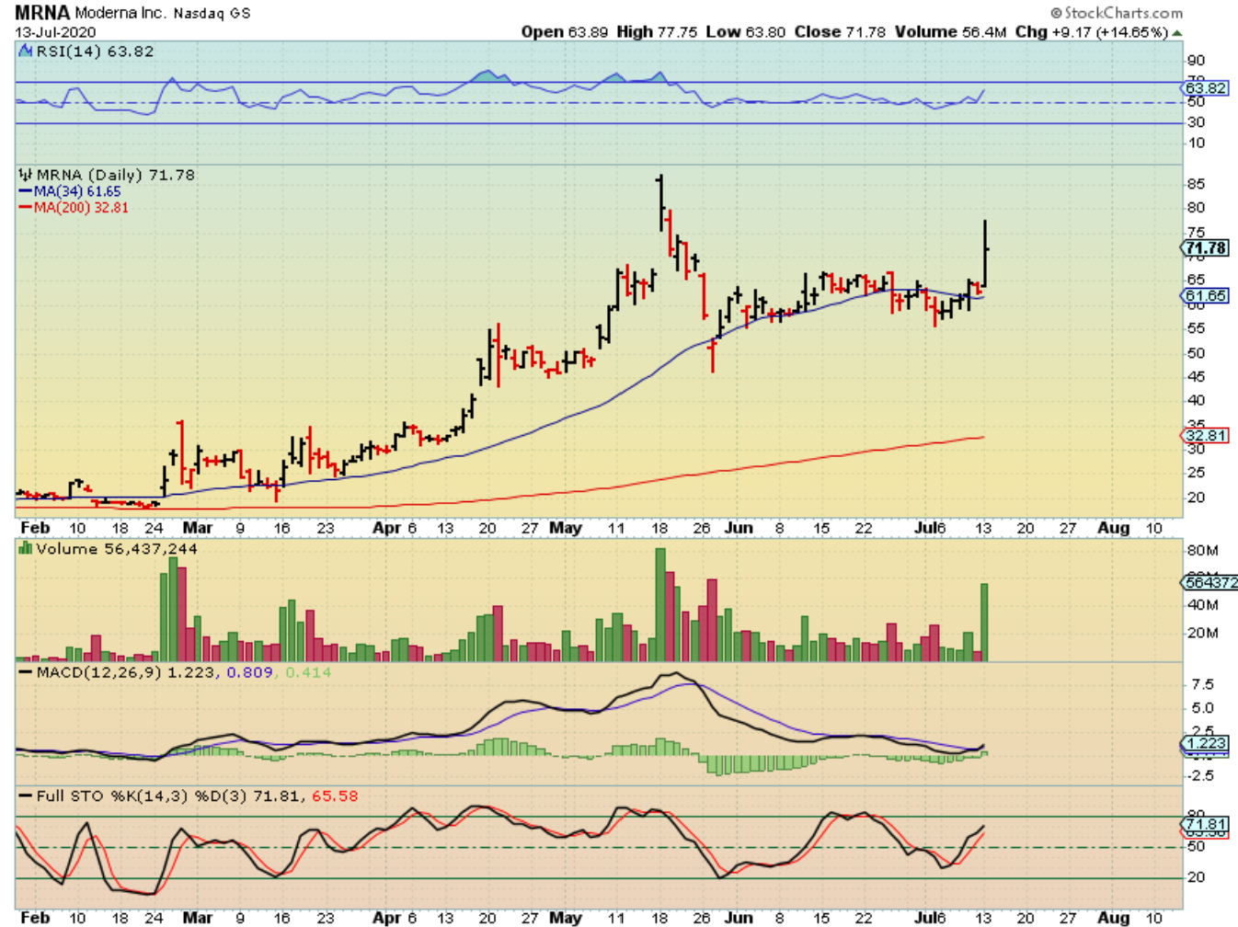Click the Low 63.80 quote value
The height and width of the screenshot is (927, 1238).
click(x=746, y=32)
